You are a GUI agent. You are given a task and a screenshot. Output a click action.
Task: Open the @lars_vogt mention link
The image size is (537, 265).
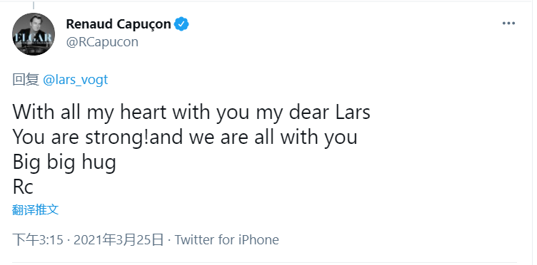(x=76, y=80)
